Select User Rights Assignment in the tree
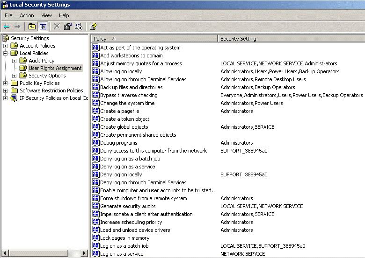The height and width of the screenshot is (258, 365). pyautogui.click(x=55, y=68)
